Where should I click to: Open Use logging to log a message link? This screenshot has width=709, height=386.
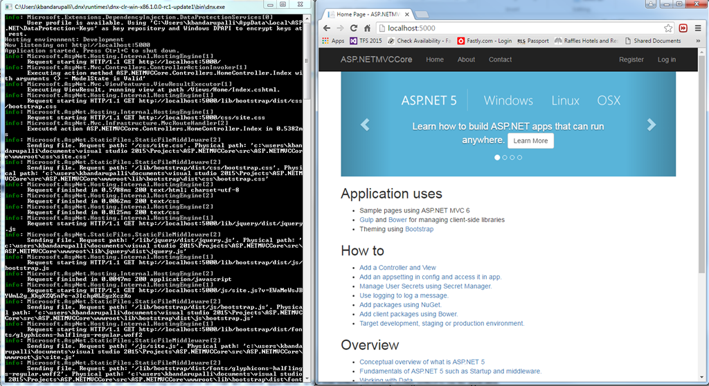(x=404, y=295)
